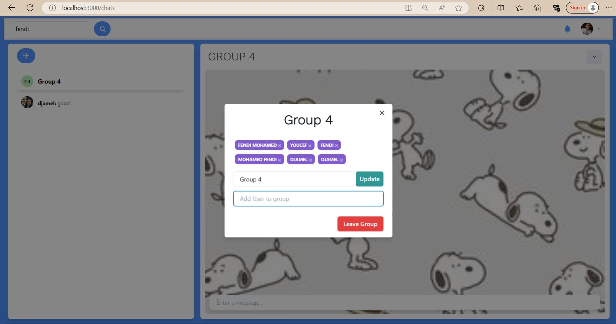Screen dimensions: 616x324
Task: Click the group name text input
Action: click(x=293, y=179)
